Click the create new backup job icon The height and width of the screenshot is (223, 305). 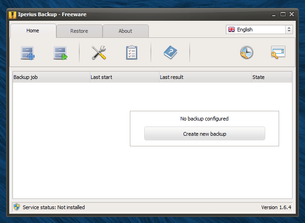(28, 53)
